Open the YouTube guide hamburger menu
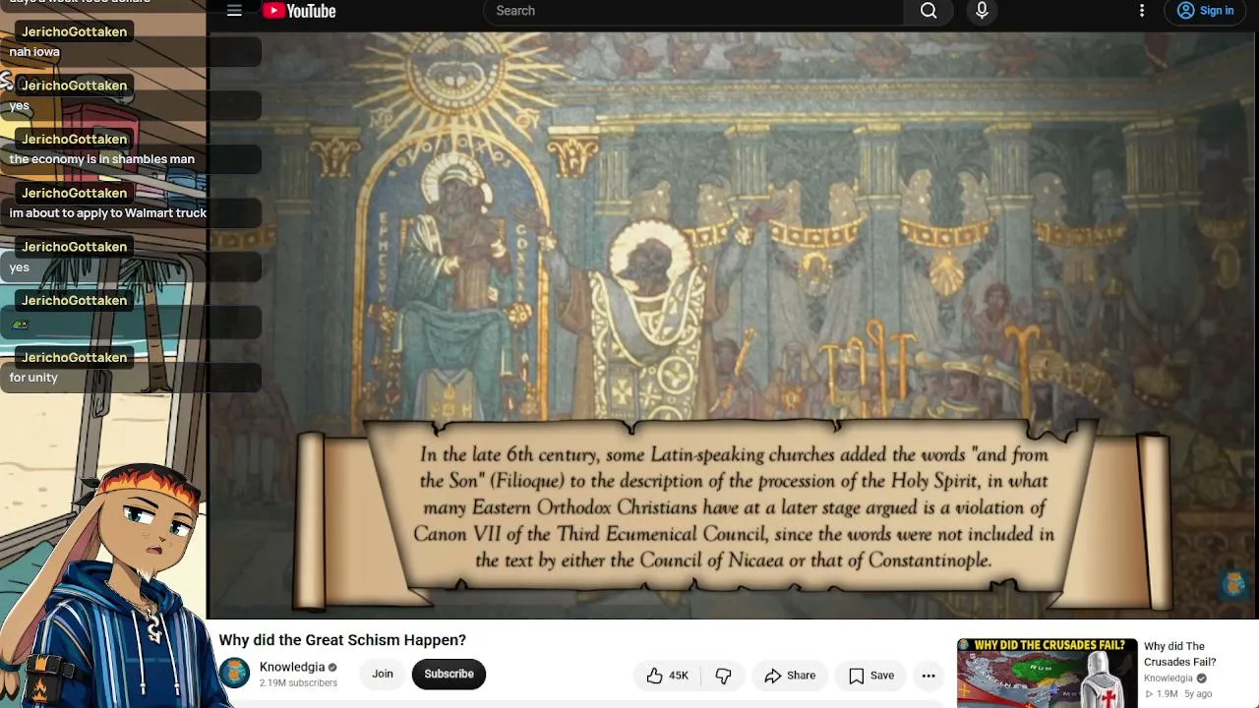The image size is (1259, 708). pos(234,11)
